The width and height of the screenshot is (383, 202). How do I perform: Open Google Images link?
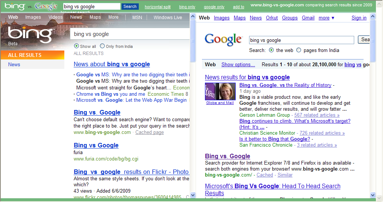221,18
